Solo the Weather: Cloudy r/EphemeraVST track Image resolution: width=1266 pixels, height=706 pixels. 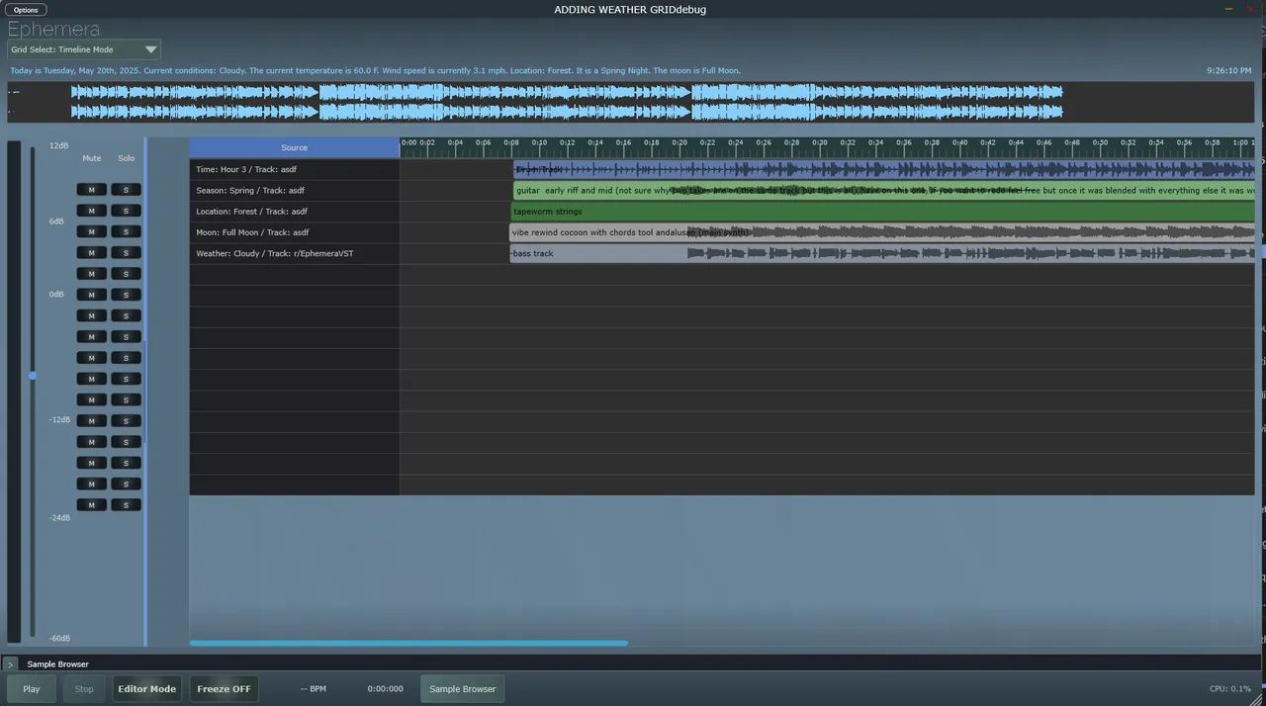coord(126,273)
